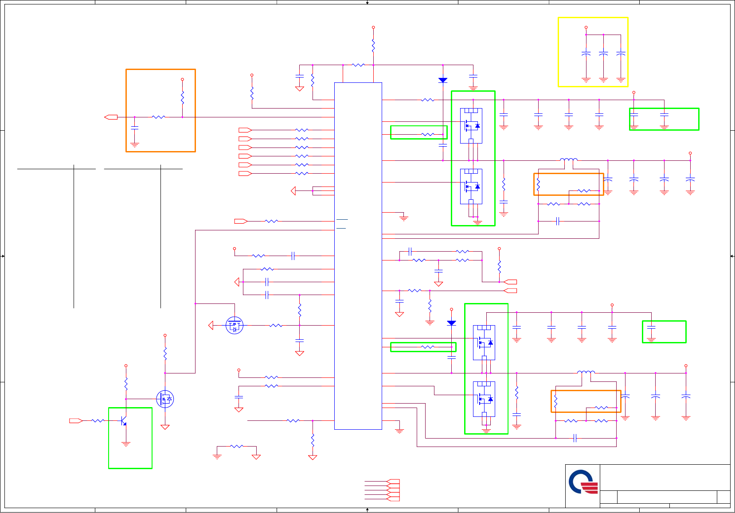Click the green-boxed capacitor pair at top right
735x513 pixels.
pyautogui.click(x=664, y=119)
